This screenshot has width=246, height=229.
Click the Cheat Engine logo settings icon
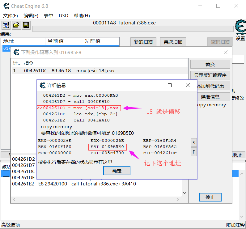[x=240, y=27]
